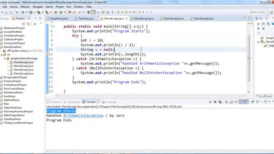This screenshot has width=274, height=154.
Task: Click the green Run button in toolbar
Action: coord(31,12)
